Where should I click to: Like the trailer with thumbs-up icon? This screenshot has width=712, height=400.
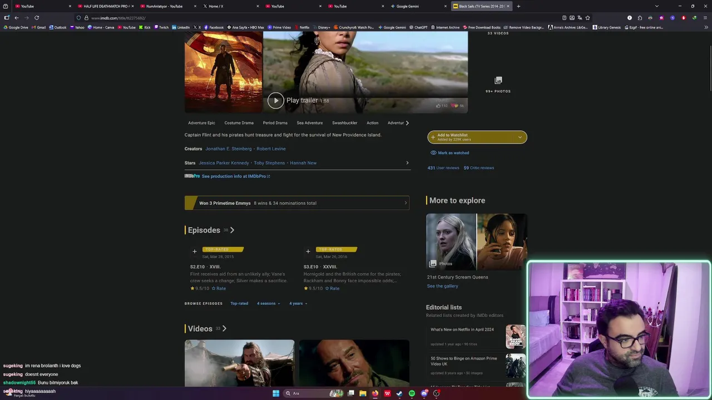pyautogui.click(x=438, y=106)
